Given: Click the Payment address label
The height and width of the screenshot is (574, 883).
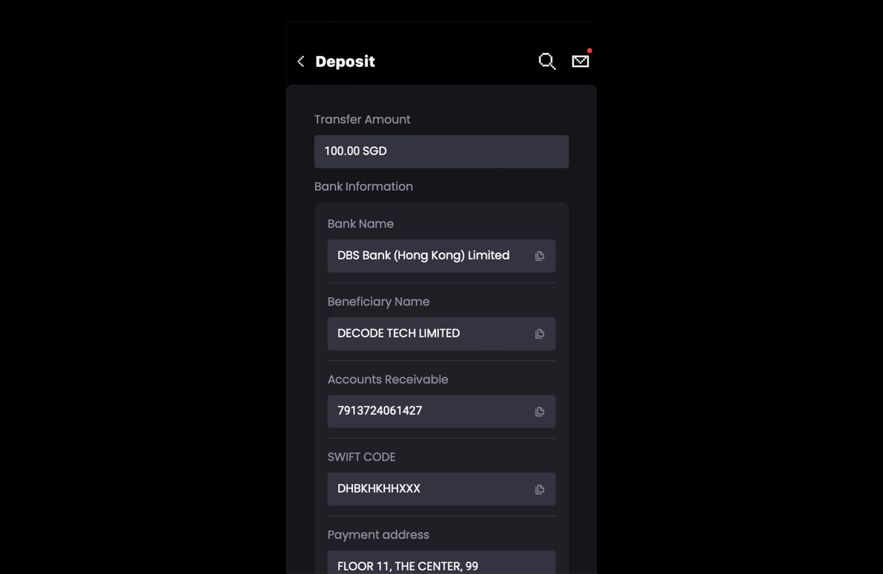Looking at the screenshot, I should pyautogui.click(x=378, y=535).
